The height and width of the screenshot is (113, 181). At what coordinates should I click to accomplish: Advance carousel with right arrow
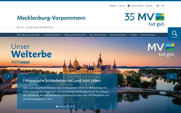[172, 76]
